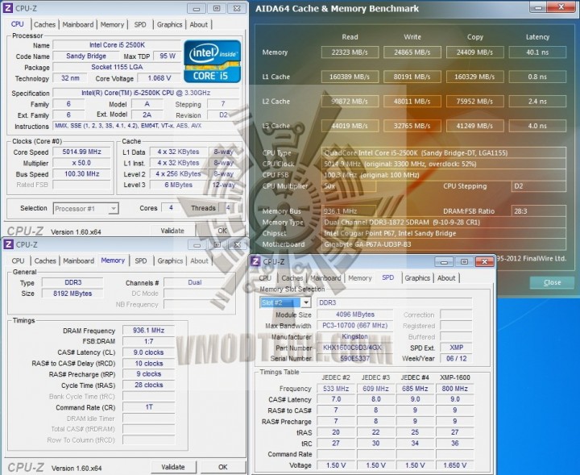This screenshot has width=580, height=475.
Task: Select Graphics tab in the Memory CPU-Z window
Action: point(170,261)
